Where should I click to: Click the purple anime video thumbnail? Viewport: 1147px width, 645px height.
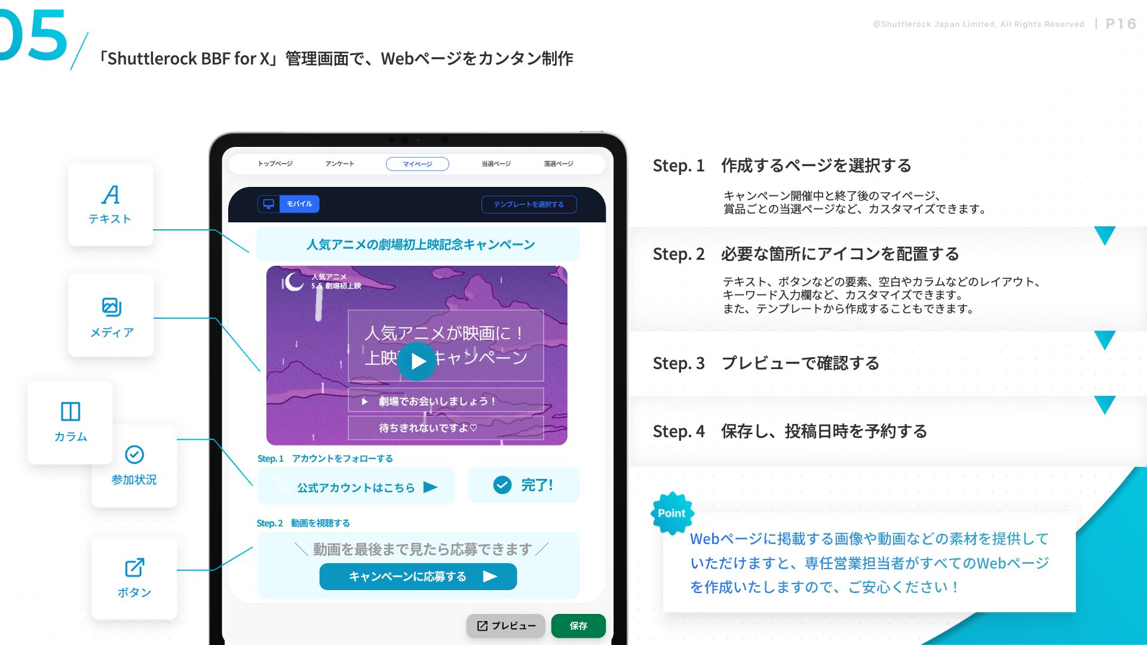(x=417, y=355)
